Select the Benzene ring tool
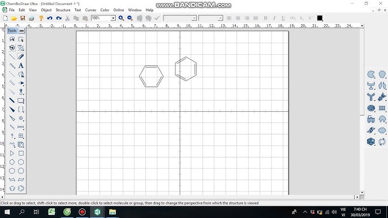388x218 pixels. 21,188
